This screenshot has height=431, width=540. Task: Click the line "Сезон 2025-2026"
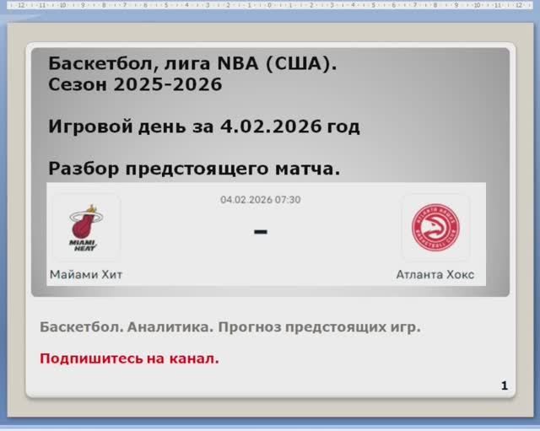click(x=135, y=84)
